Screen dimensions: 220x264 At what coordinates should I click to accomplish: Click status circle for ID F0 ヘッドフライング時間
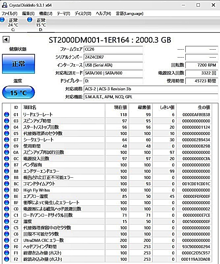point(7,246)
